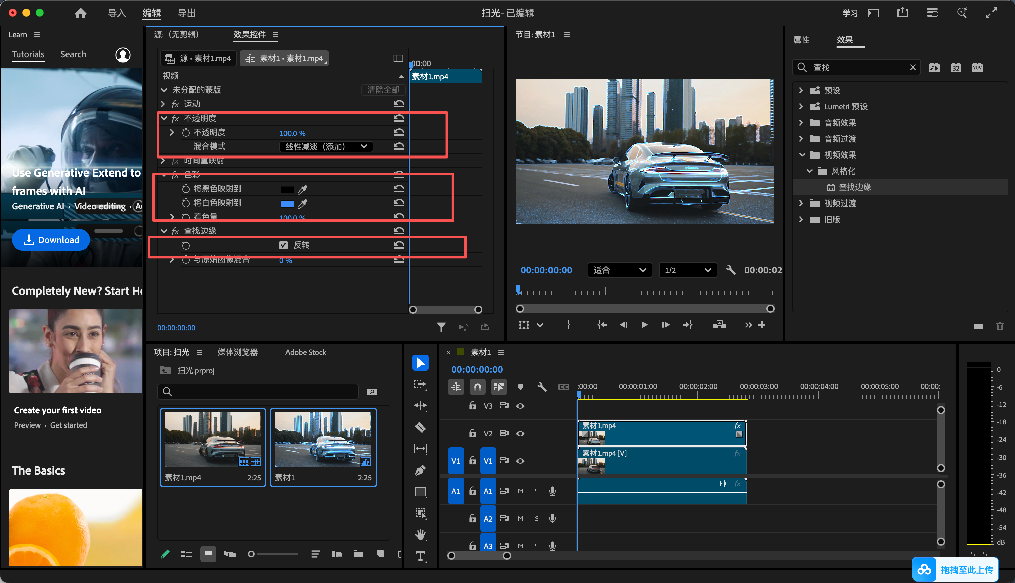Select the Razor tool in the toolbar
This screenshot has width=1015, height=583.
click(x=420, y=427)
